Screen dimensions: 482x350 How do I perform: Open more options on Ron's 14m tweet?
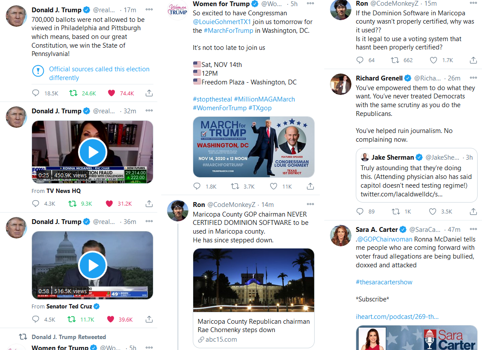point(311,204)
